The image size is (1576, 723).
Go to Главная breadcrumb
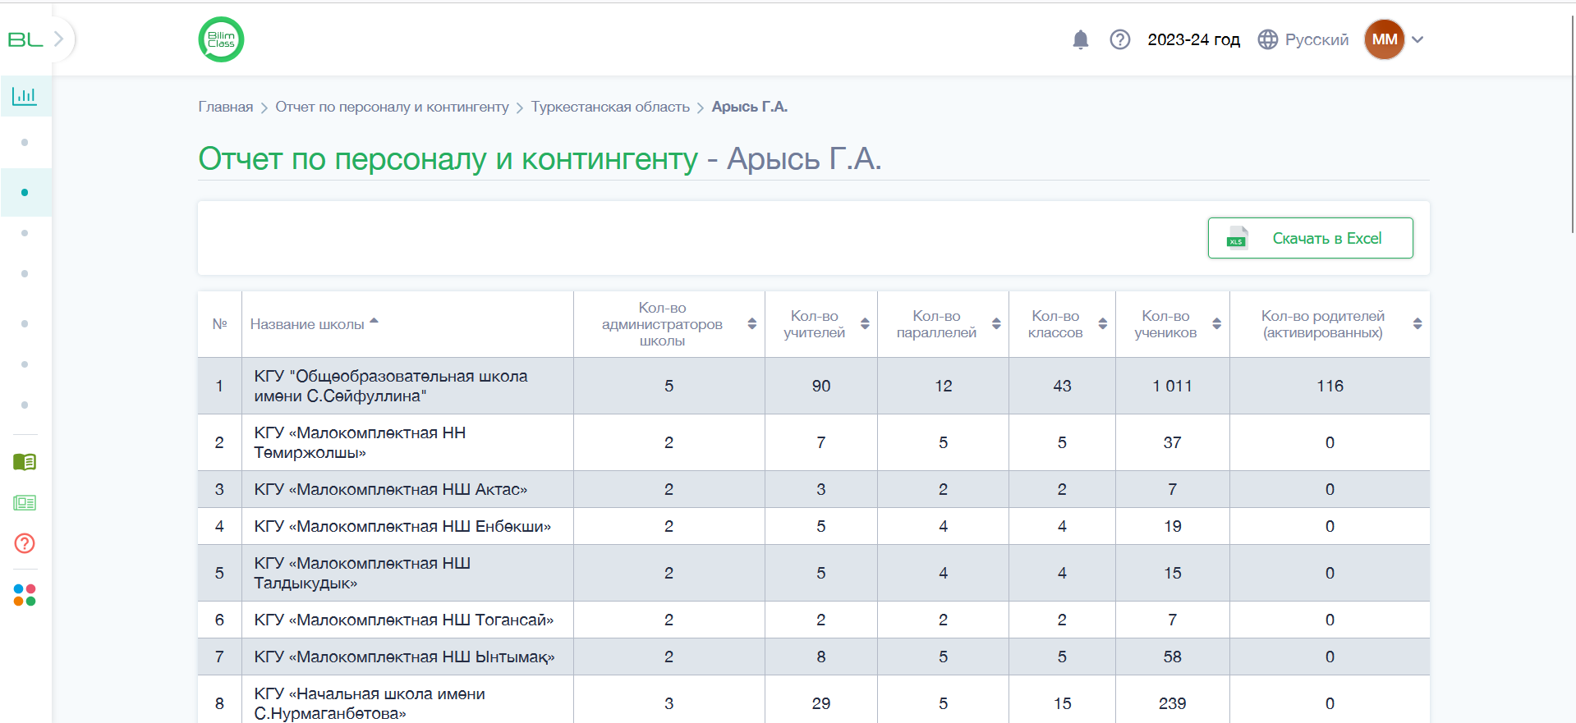point(226,107)
